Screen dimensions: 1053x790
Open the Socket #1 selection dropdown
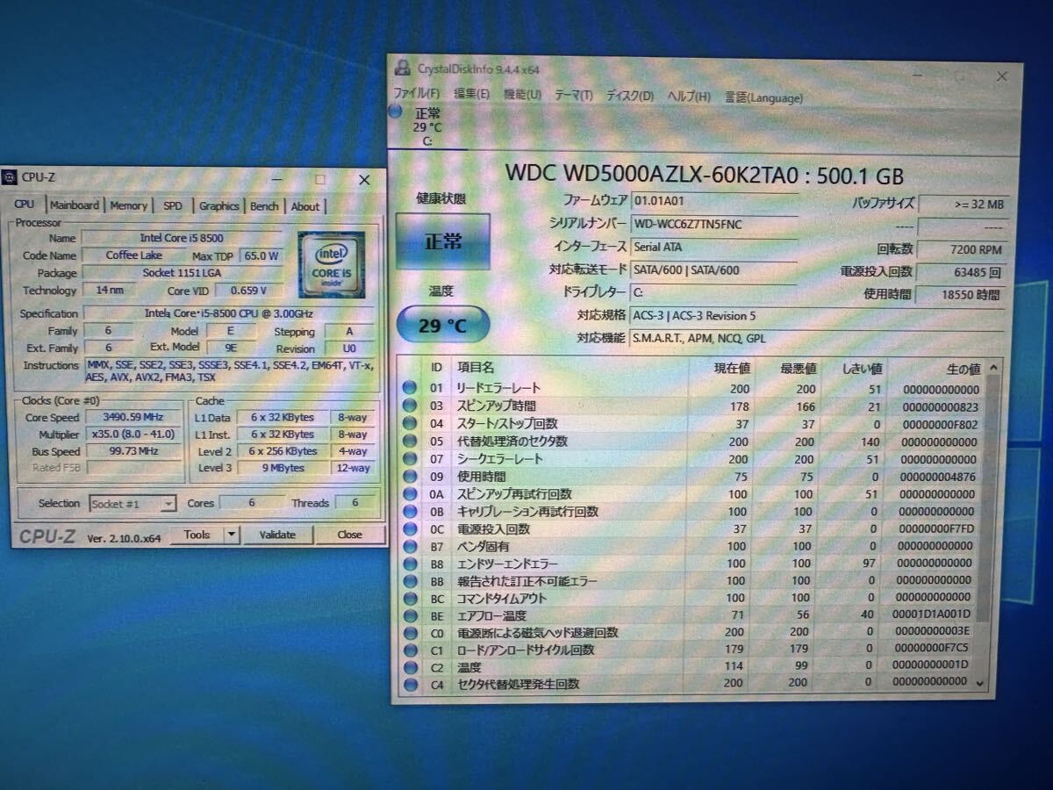[133, 504]
